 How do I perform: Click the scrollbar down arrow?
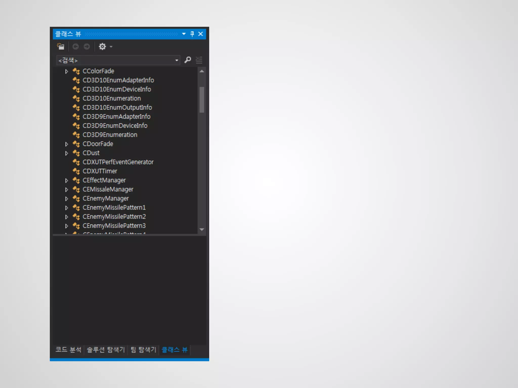tap(202, 230)
